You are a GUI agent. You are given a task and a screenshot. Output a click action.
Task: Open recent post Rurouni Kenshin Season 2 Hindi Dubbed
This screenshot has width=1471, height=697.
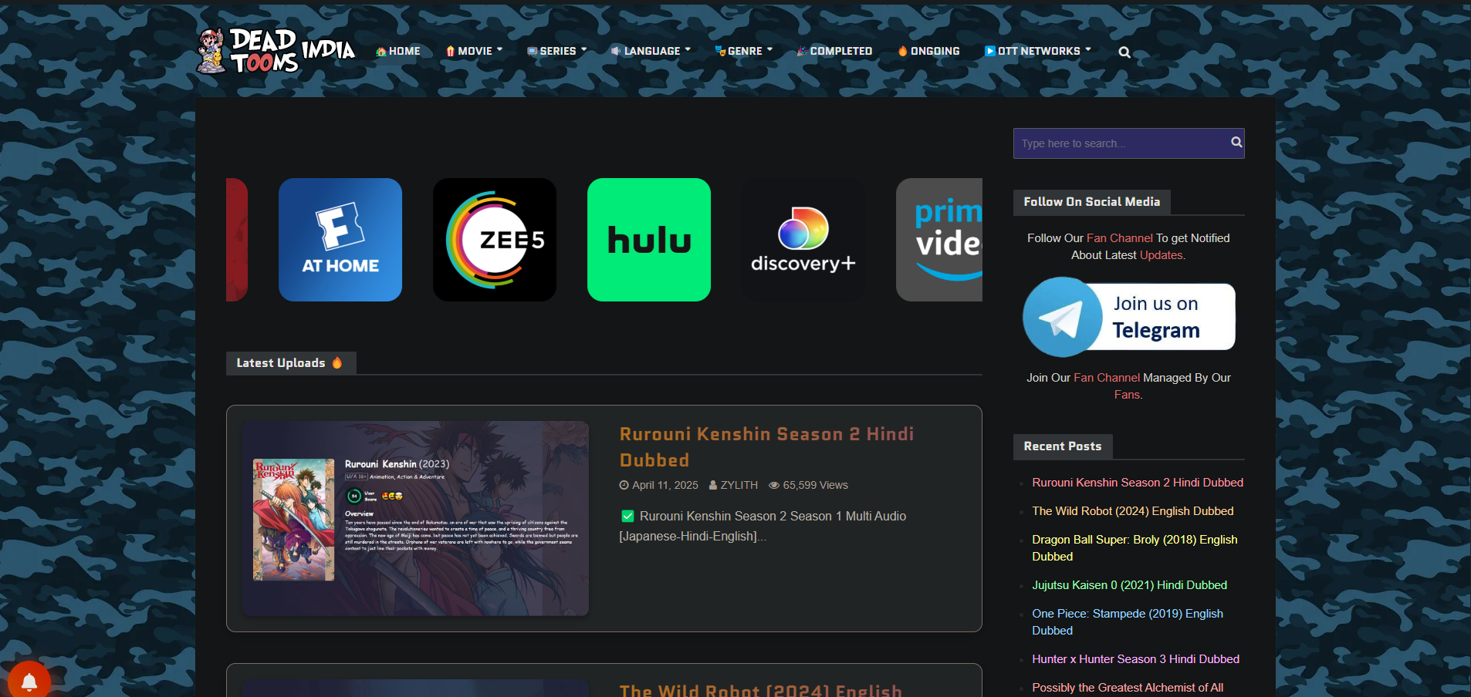tap(1138, 483)
